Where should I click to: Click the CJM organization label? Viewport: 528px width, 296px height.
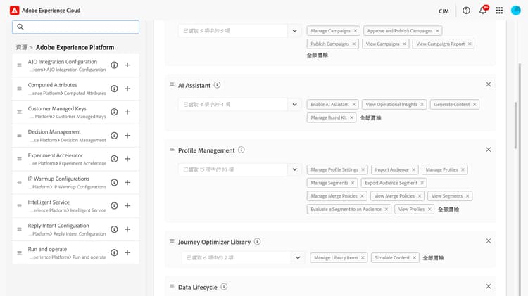tap(444, 11)
